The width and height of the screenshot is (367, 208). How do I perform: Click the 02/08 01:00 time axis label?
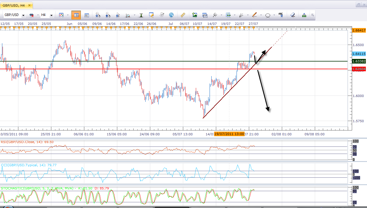click(x=282, y=134)
